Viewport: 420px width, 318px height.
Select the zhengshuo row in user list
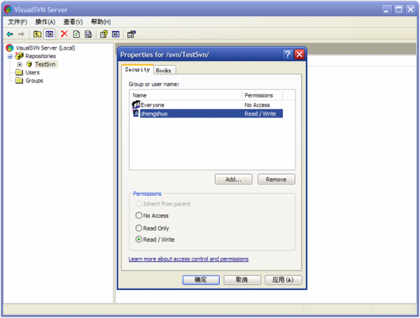coord(207,113)
